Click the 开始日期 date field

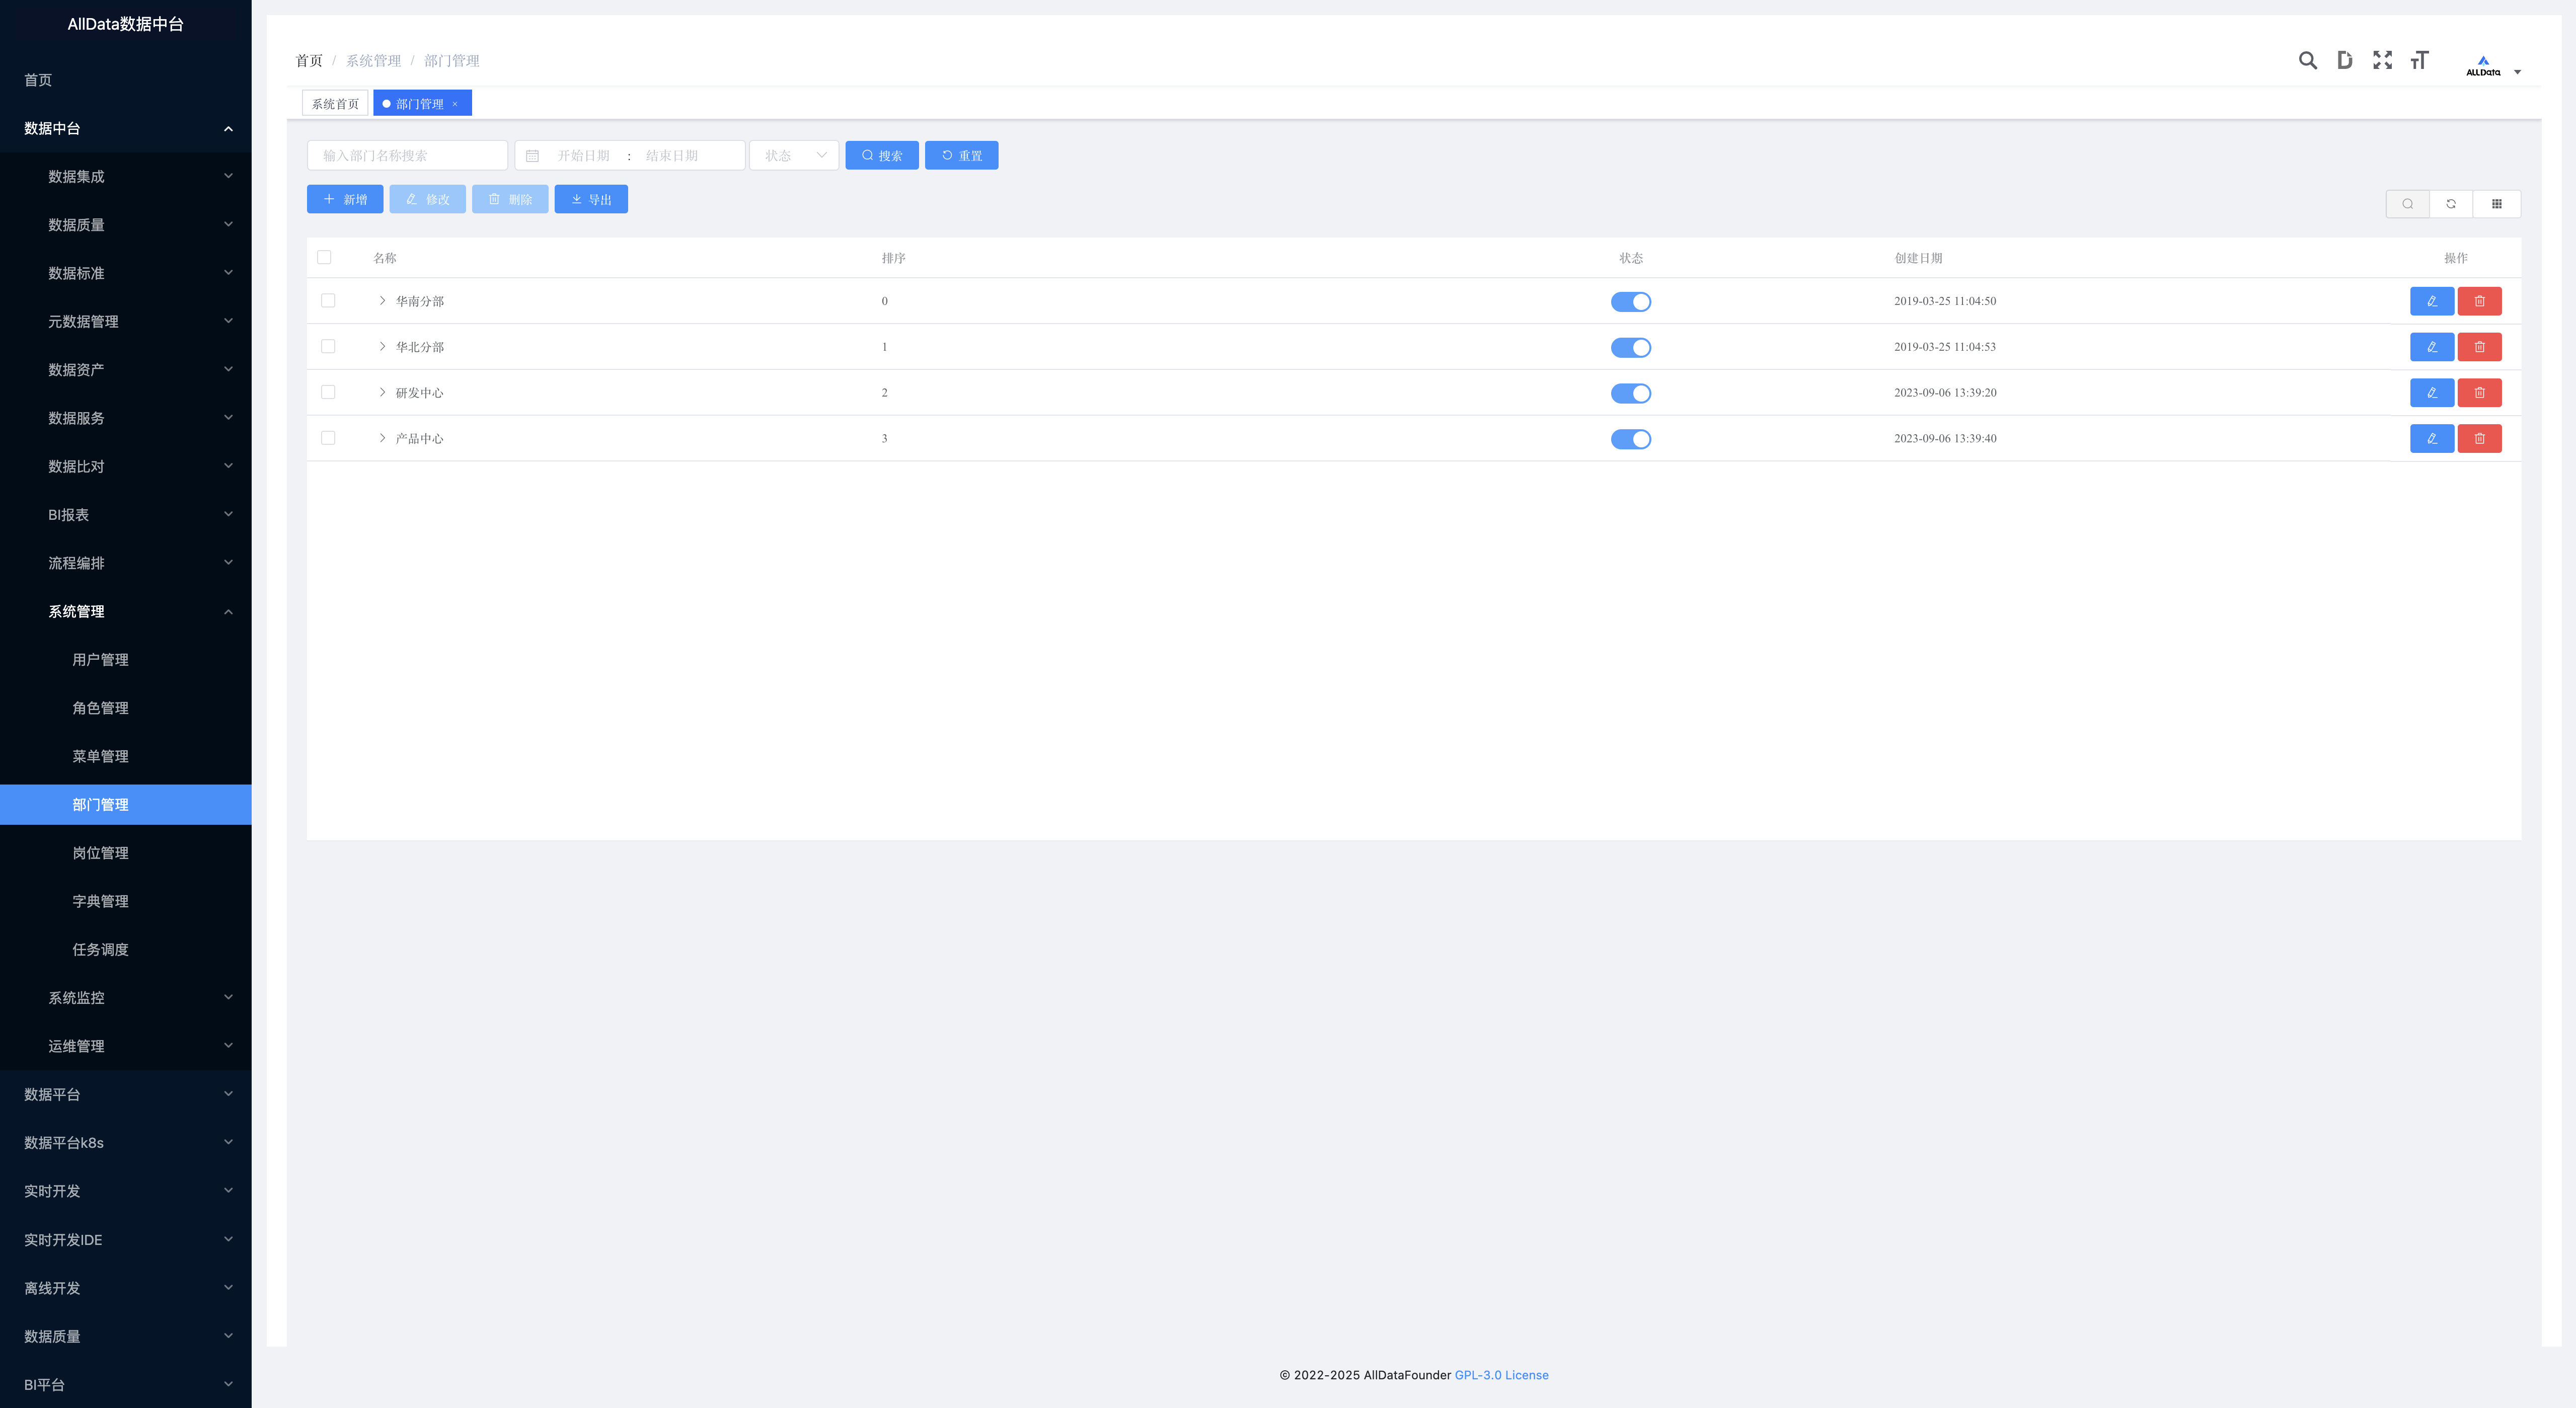[x=584, y=156]
